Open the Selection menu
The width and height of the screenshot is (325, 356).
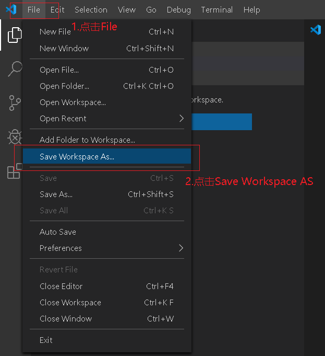(x=91, y=9)
